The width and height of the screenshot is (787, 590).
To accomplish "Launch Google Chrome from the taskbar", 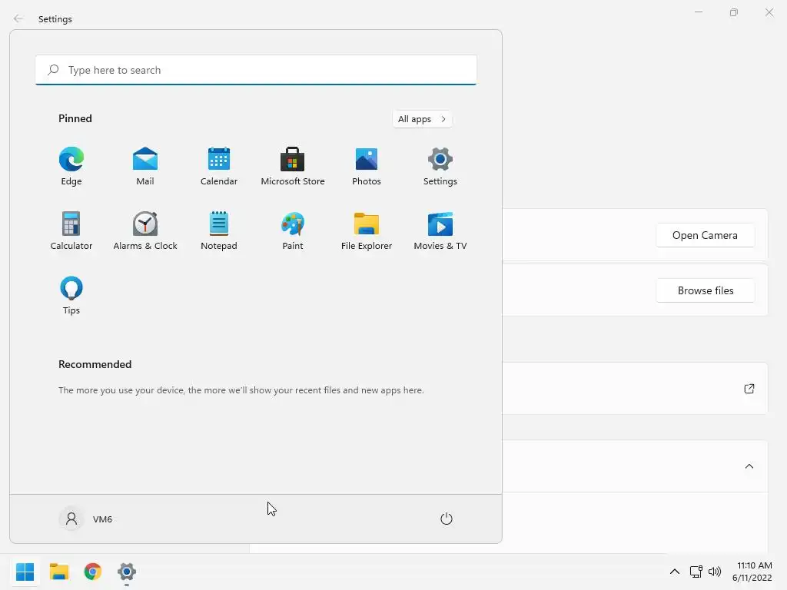I will pos(93,572).
